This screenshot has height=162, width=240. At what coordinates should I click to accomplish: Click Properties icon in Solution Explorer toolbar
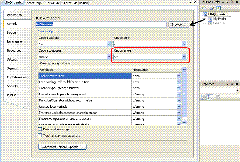coord(204,8)
